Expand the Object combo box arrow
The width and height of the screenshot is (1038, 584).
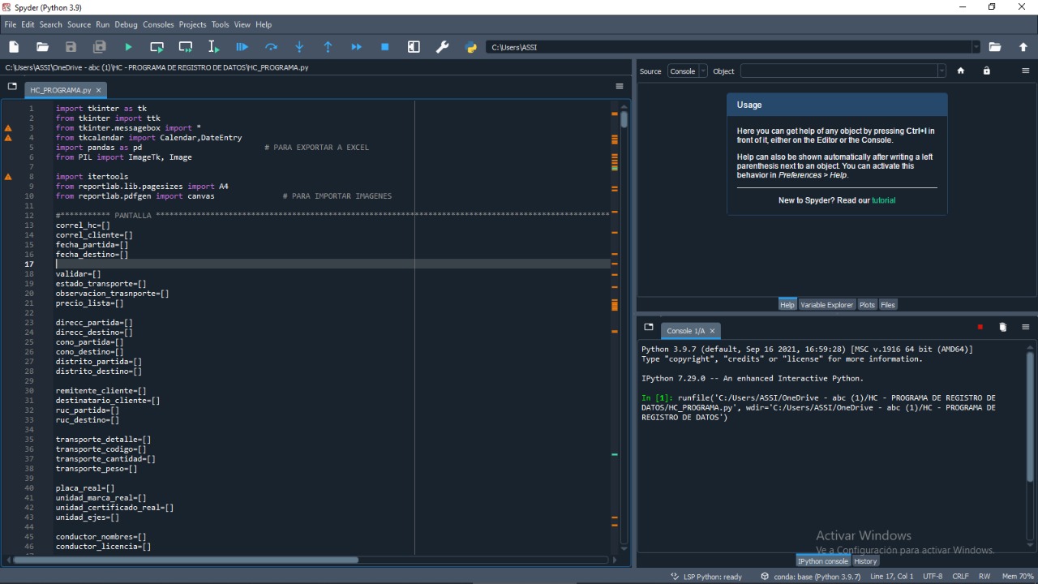[941, 71]
